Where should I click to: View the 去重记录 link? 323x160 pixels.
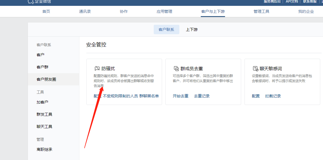(202, 96)
